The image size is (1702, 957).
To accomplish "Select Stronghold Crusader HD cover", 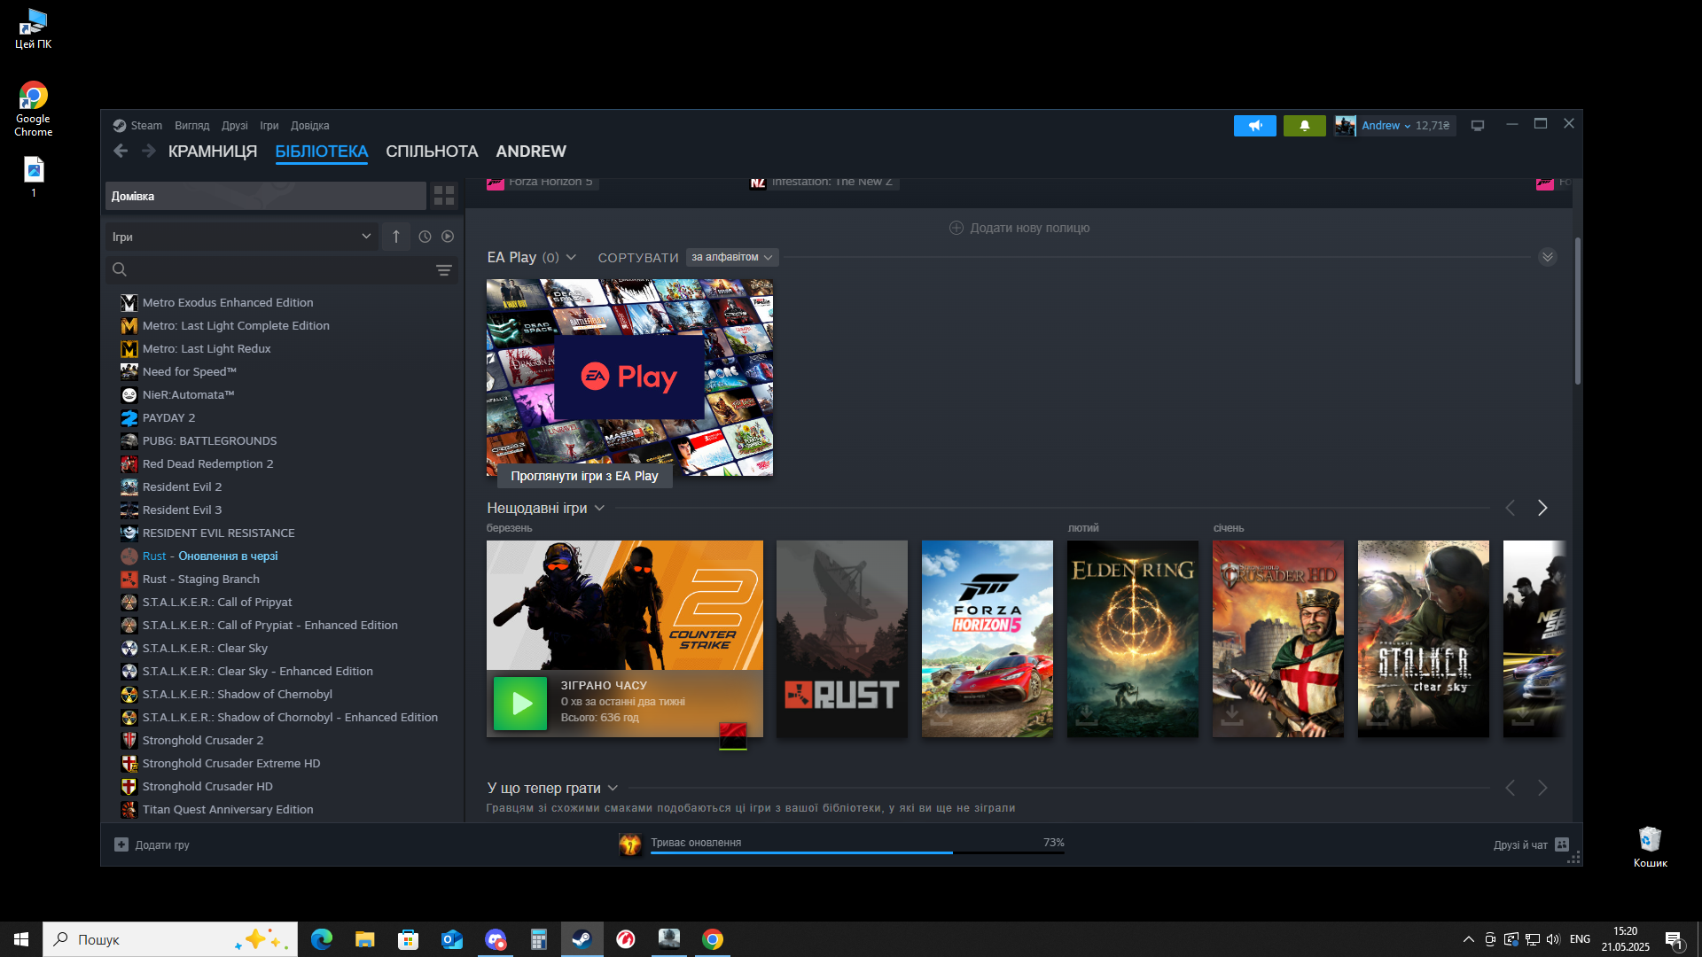I will pyautogui.click(x=1278, y=639).
